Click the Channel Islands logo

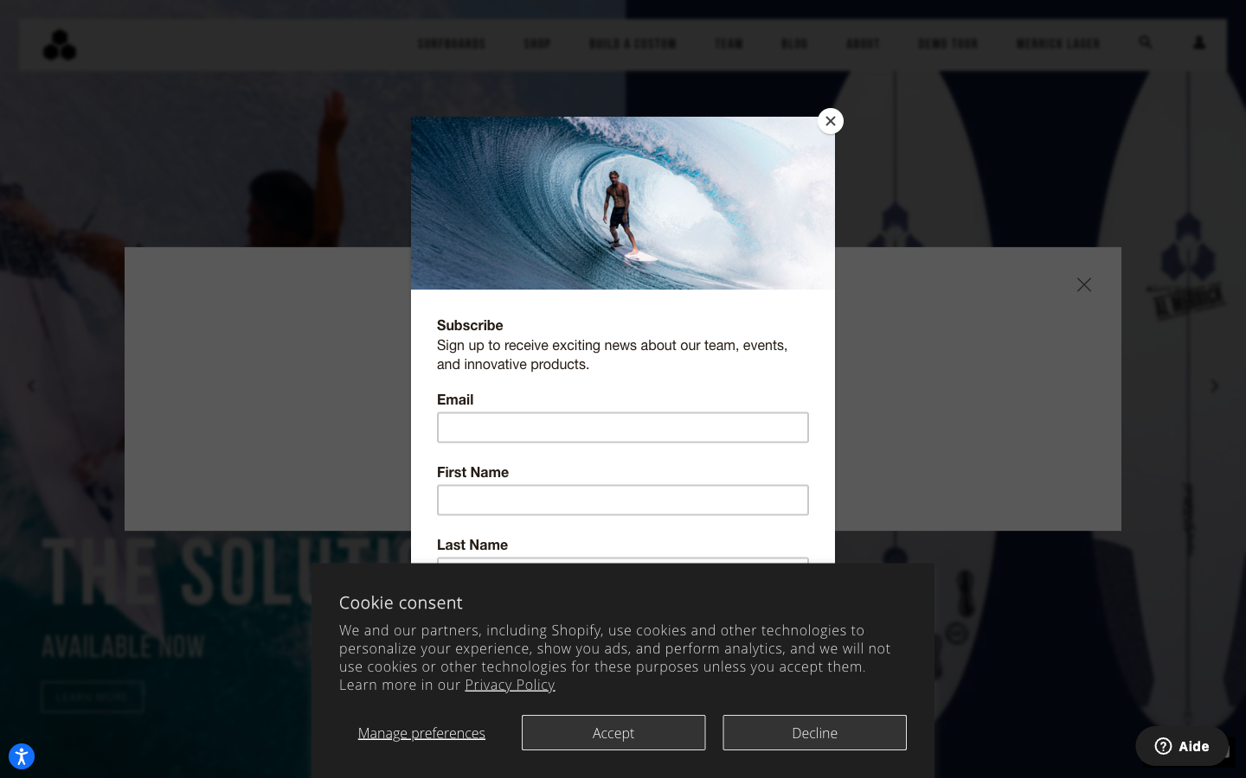[x=60, y=45]
